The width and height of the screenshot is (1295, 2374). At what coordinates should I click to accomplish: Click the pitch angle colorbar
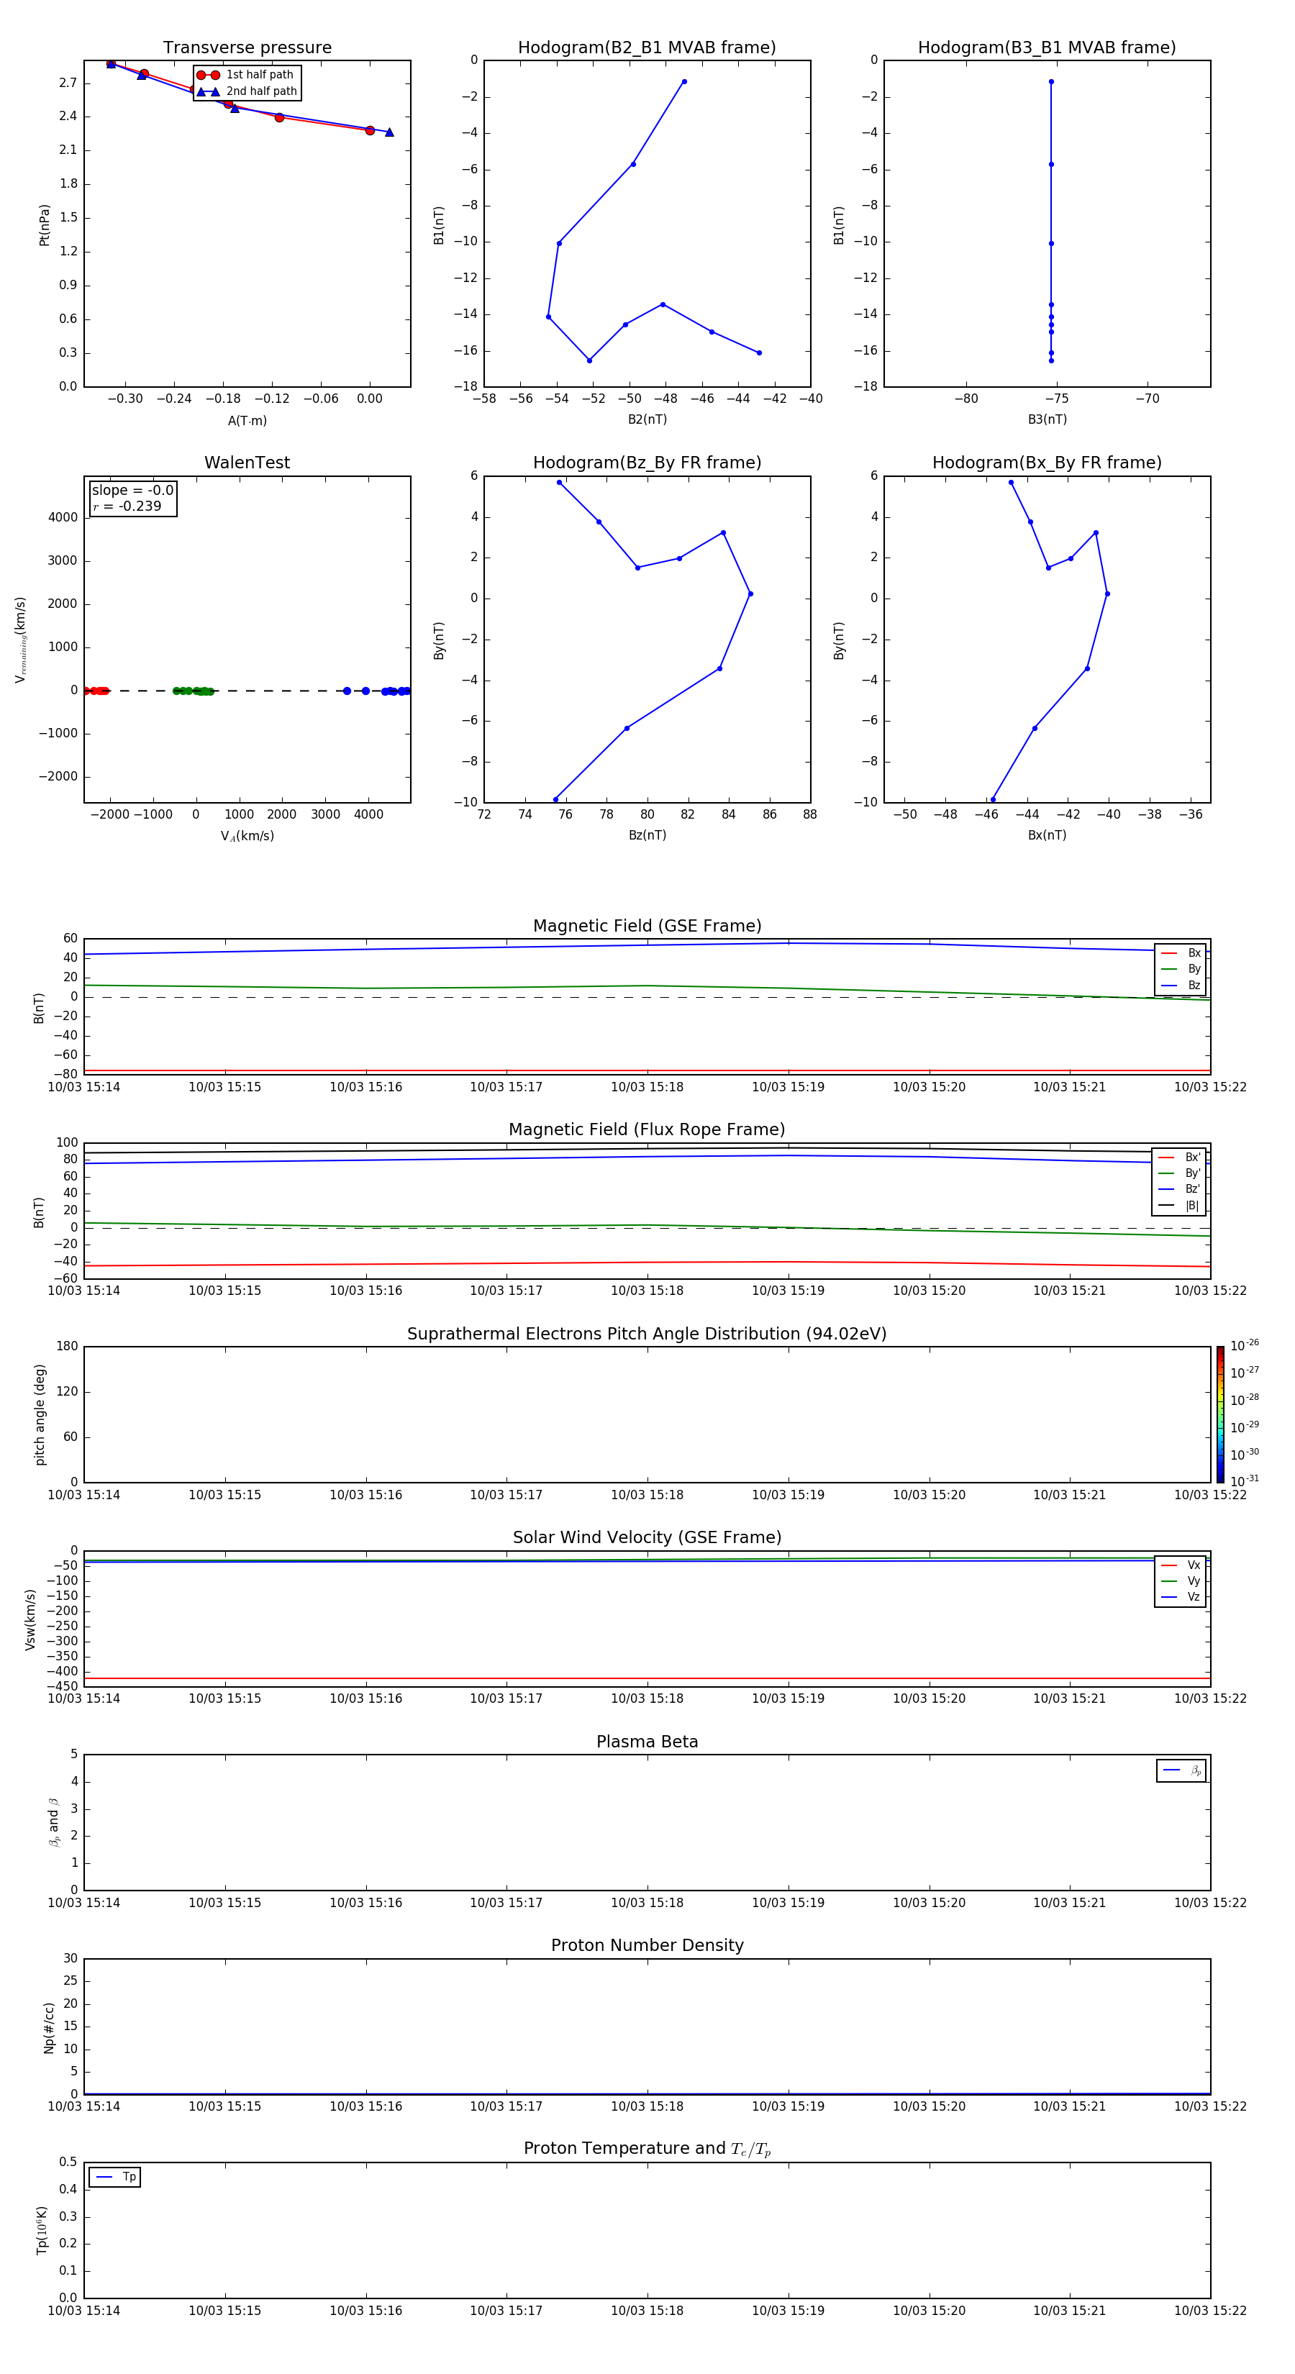pyautogui.click(x=1220, y=1414)
